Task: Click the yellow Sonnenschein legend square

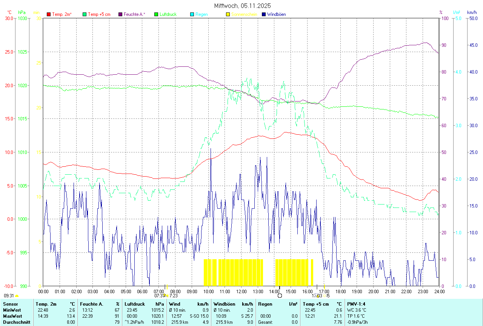Action: pos(228,14)
